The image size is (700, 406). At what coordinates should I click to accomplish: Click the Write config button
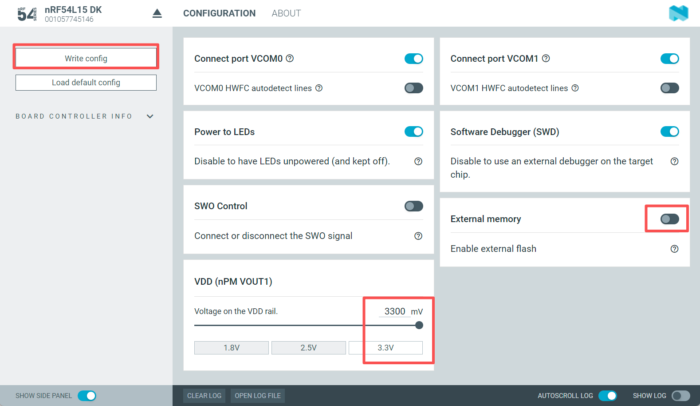click(86, 58)
